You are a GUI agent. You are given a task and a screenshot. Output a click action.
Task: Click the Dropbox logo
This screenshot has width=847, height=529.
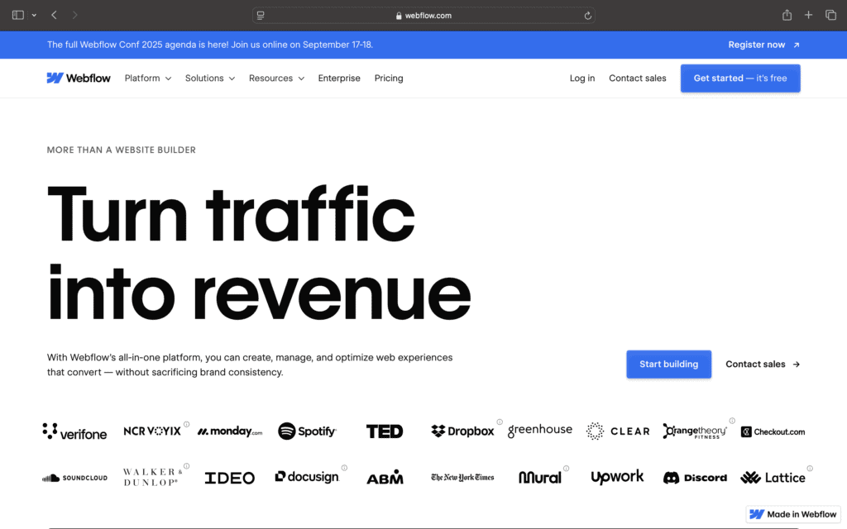462,431
